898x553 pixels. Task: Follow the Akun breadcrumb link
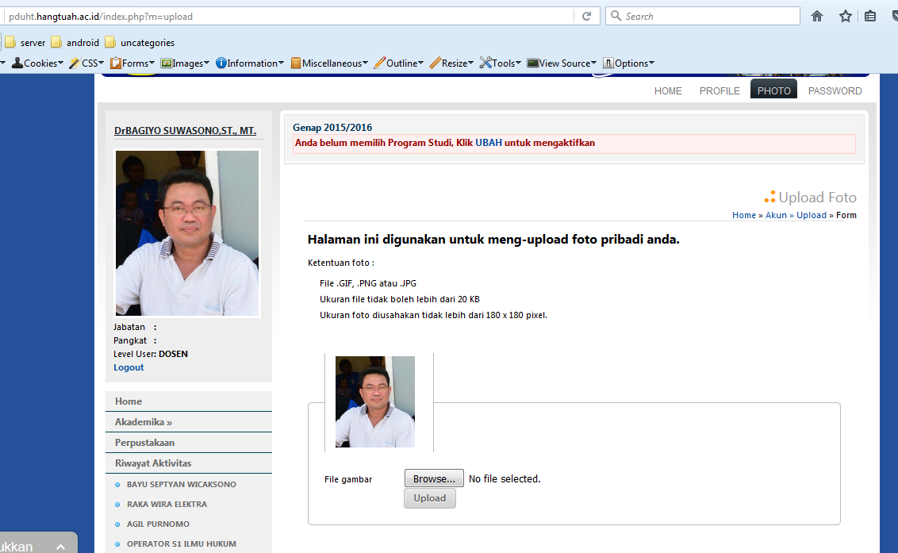(776, 215)
